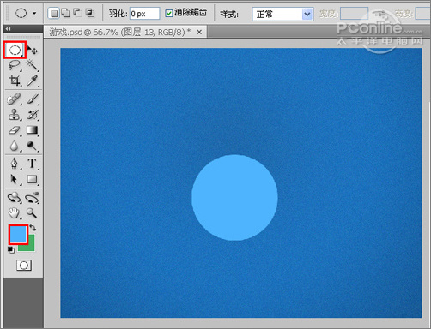
Task: Open the style dropdown showing 正常
Action: (282, 14)
